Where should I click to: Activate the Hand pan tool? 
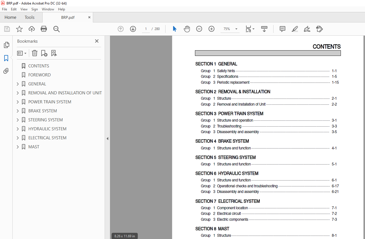[x=187, y=29]
